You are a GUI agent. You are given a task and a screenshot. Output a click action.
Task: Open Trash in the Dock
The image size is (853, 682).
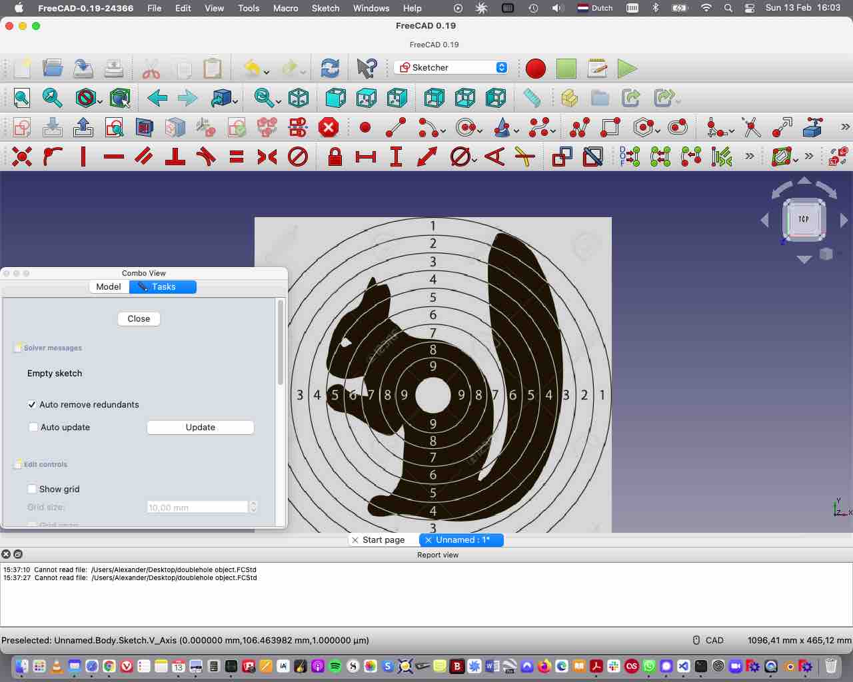tap(831, 665)
